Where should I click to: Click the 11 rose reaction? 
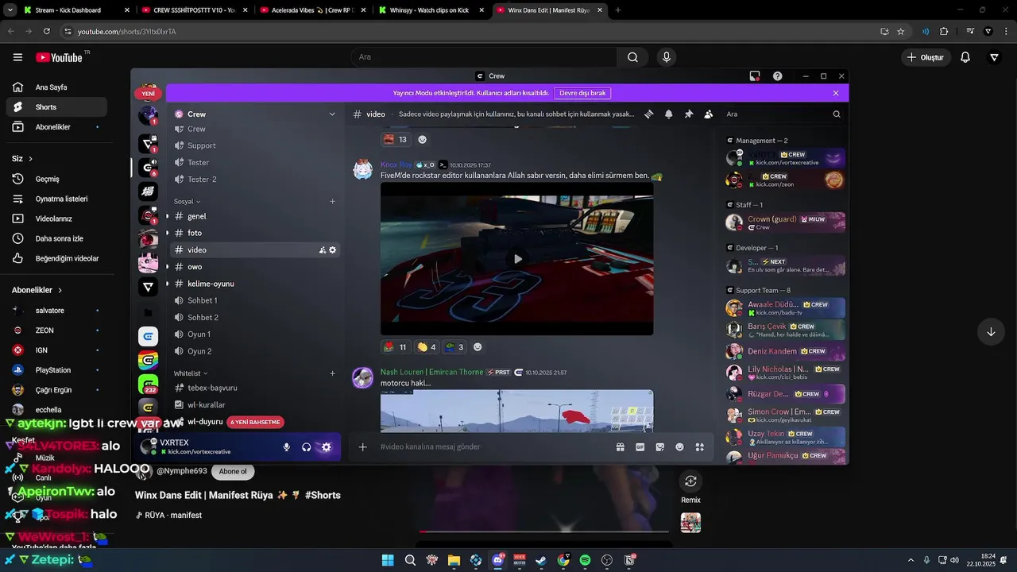395,347
